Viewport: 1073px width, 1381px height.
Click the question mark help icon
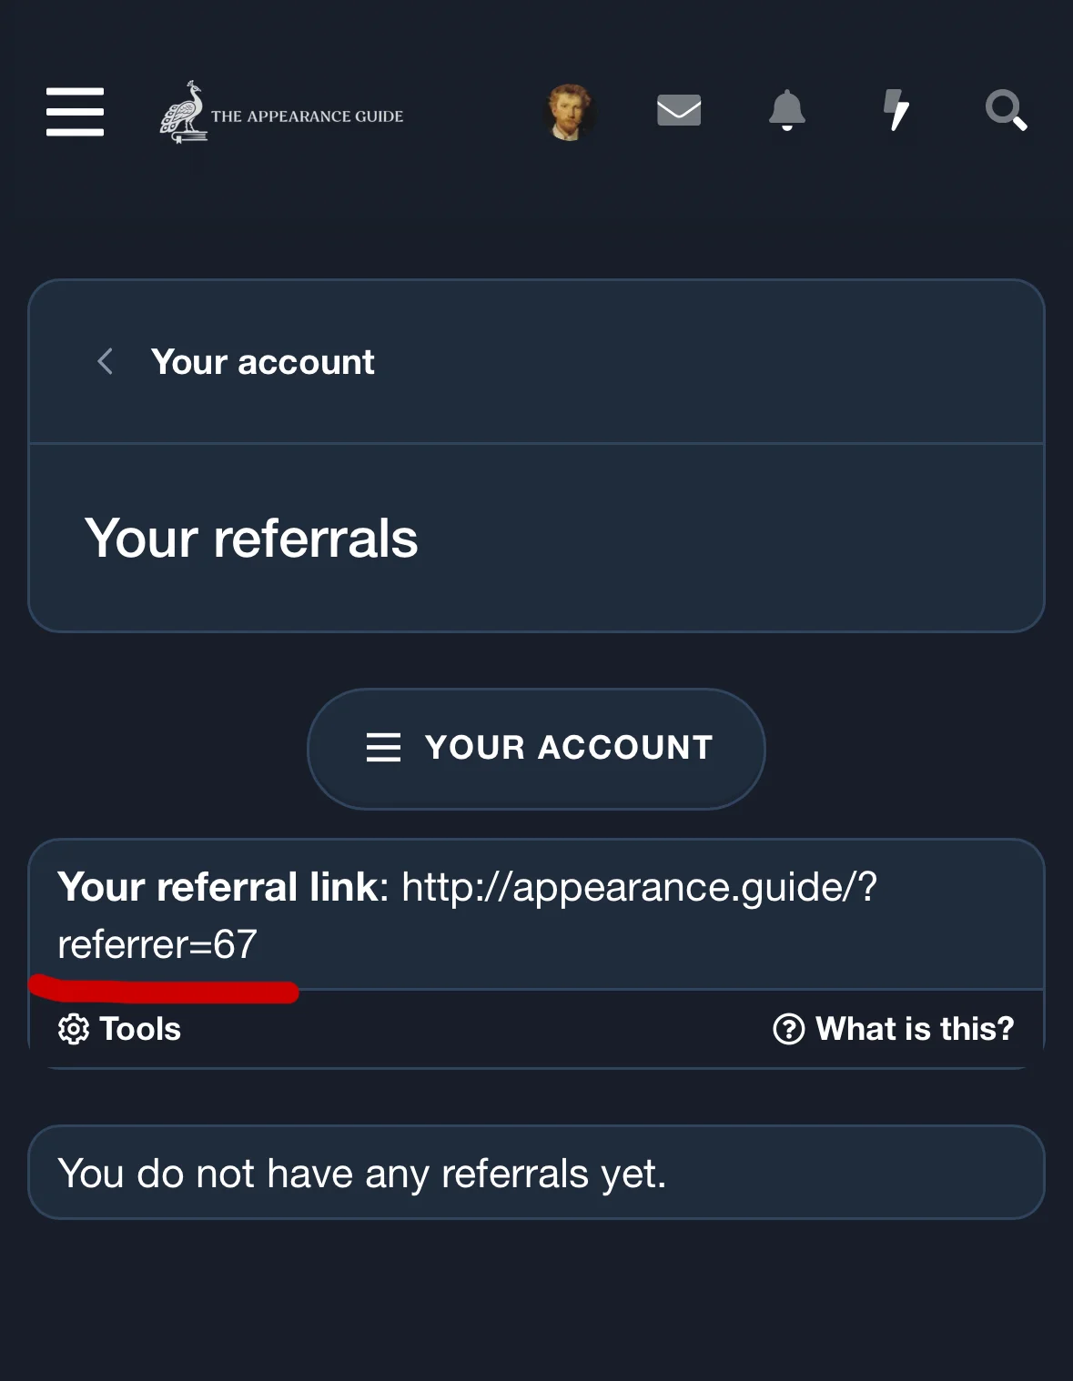(788, 1029)
